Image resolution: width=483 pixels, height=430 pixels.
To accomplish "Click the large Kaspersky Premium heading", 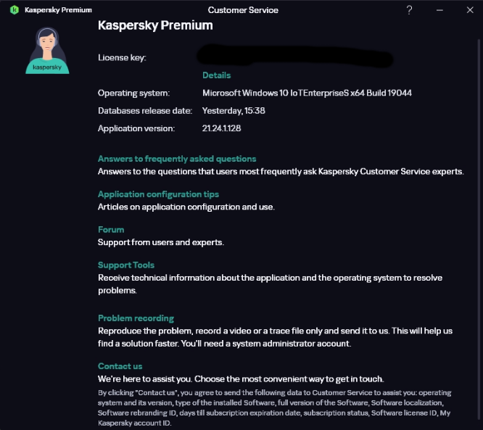I will [155, 25].
